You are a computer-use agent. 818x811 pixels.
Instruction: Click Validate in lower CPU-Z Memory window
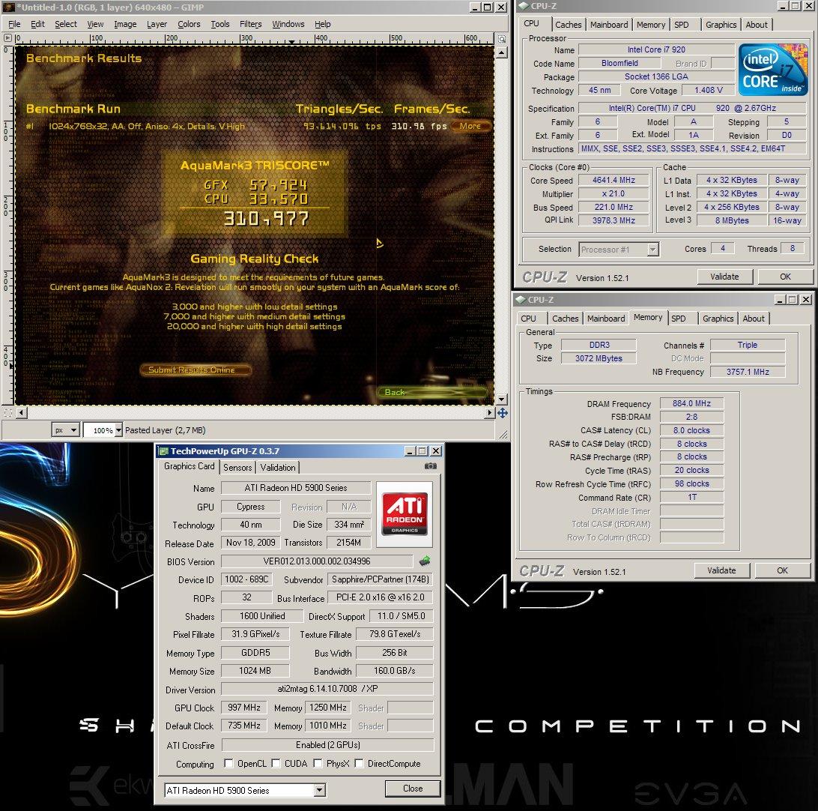pos(721,570)
